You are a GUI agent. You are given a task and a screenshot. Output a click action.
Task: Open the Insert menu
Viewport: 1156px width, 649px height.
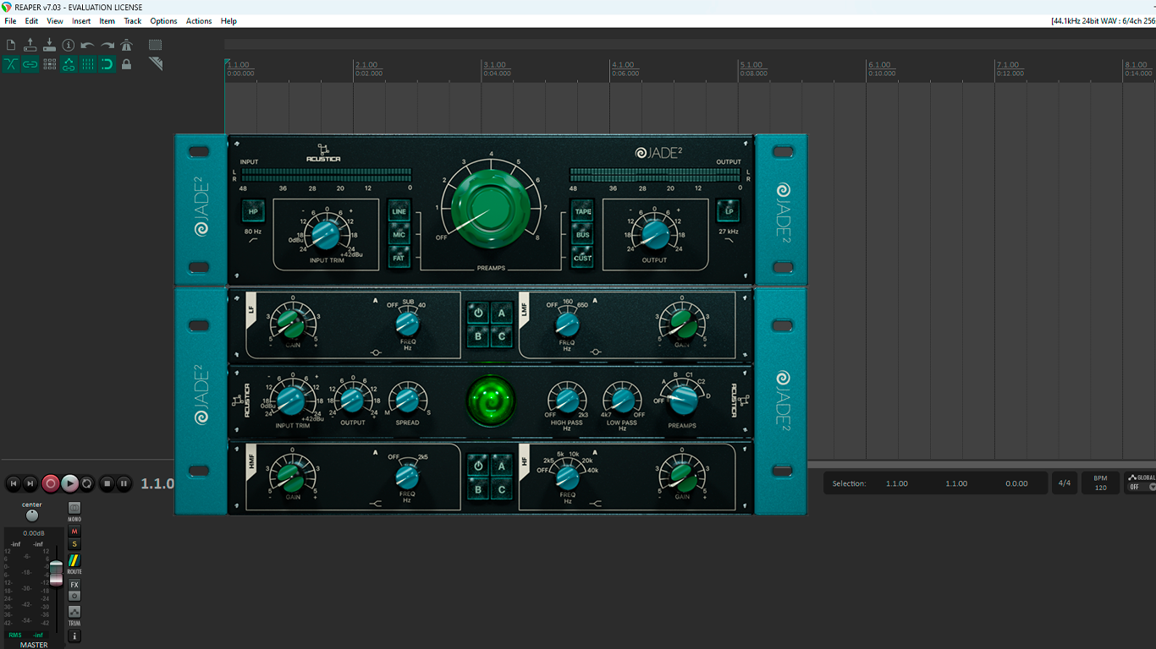81,21
